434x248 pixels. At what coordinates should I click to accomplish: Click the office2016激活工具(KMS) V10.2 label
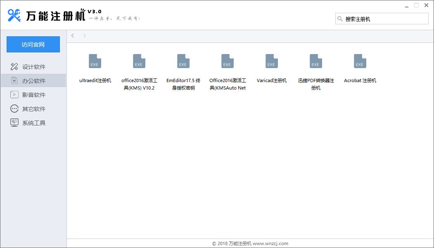pyautogui.click(x=139, y=84)
